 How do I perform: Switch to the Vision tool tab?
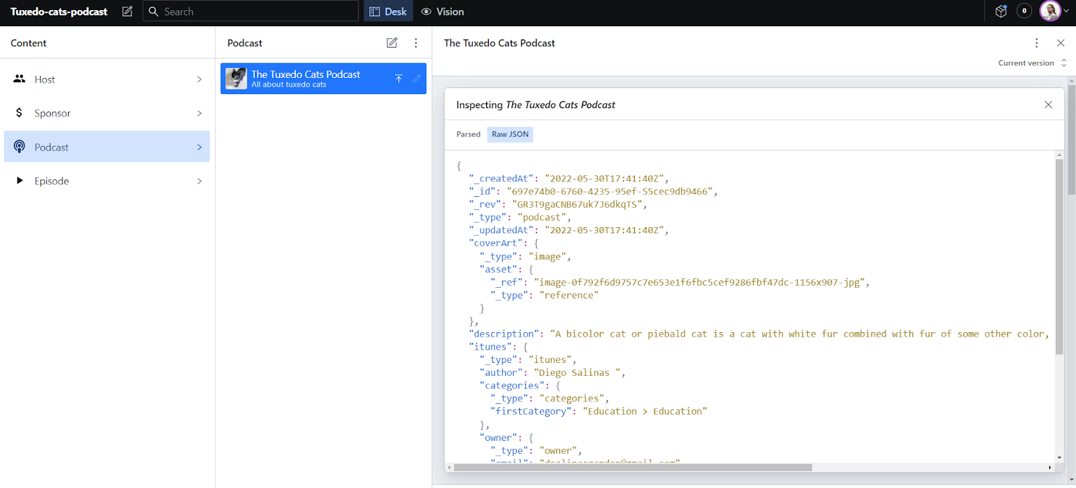(443, 11)
